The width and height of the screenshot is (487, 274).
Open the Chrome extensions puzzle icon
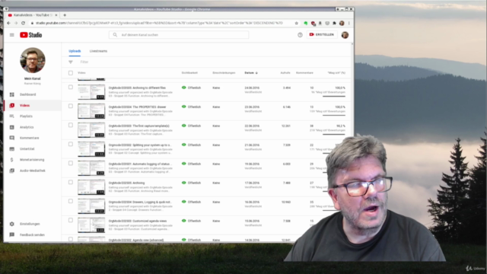334,23
